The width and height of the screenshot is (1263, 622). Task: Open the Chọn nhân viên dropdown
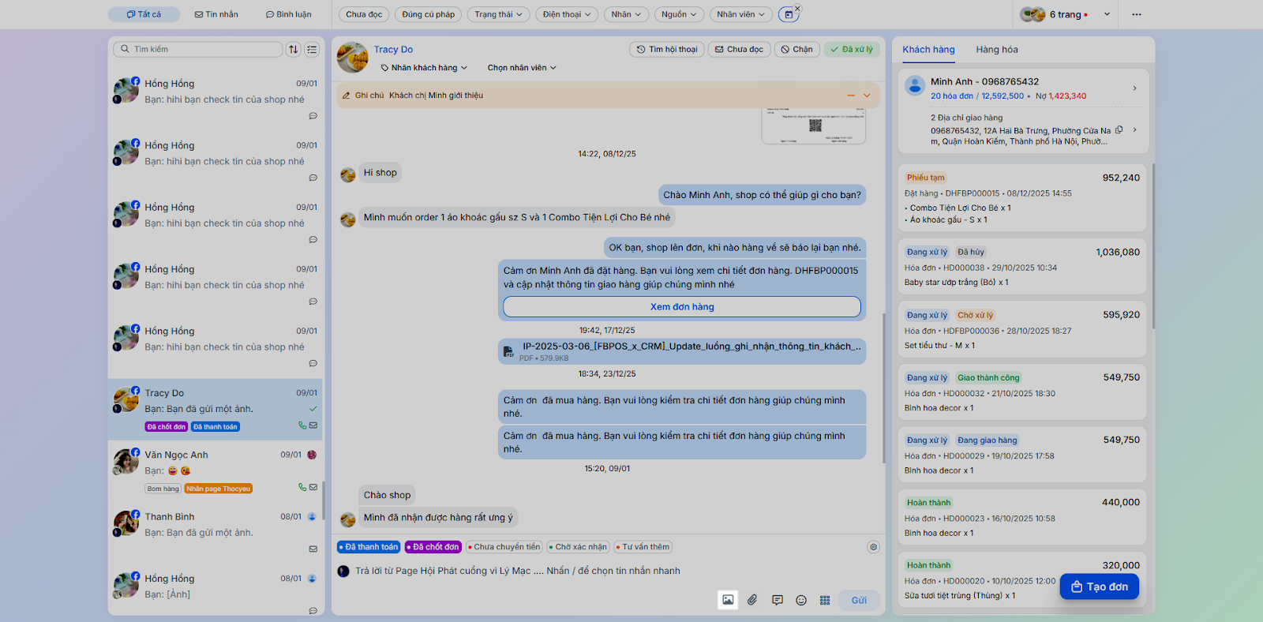click(522, 68)
